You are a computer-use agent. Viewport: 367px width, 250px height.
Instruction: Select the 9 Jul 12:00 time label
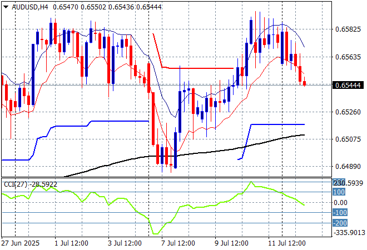tap(232, 243)
